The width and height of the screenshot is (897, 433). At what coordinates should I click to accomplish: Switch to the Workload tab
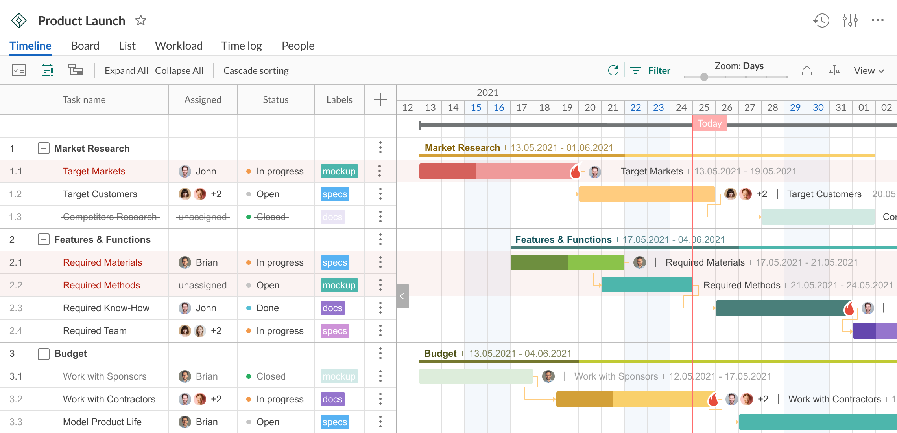tap(179, 45)
